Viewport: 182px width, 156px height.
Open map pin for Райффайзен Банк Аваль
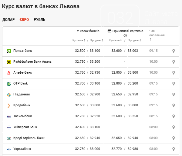pos(174,62)
